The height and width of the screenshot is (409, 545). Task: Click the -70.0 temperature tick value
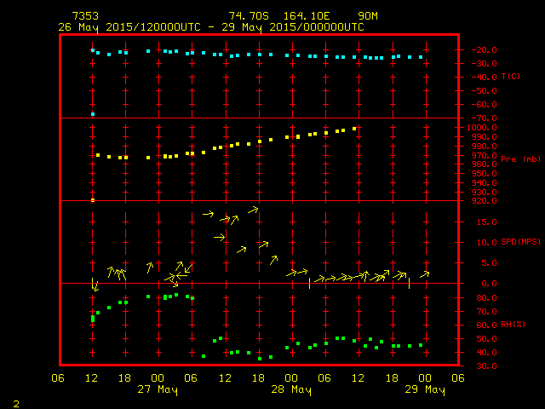click(x=485, y=118)
